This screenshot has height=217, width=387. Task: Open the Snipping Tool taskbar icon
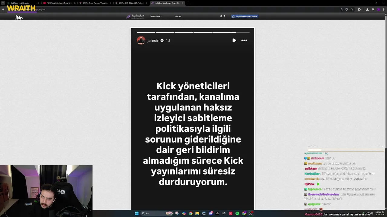177,213
